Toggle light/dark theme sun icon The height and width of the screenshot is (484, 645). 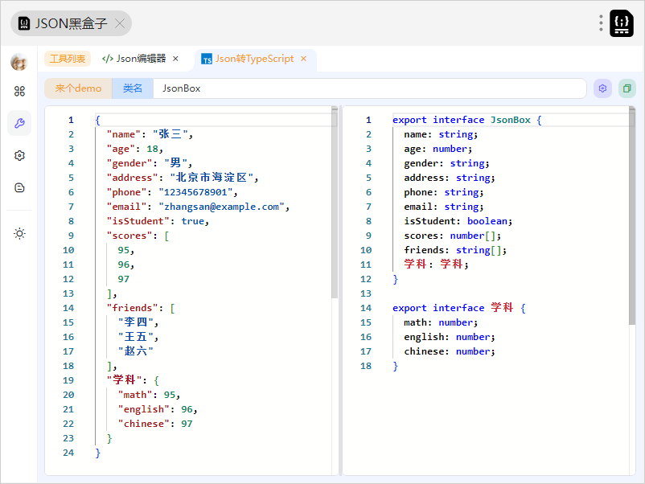[x=19, y=233]
